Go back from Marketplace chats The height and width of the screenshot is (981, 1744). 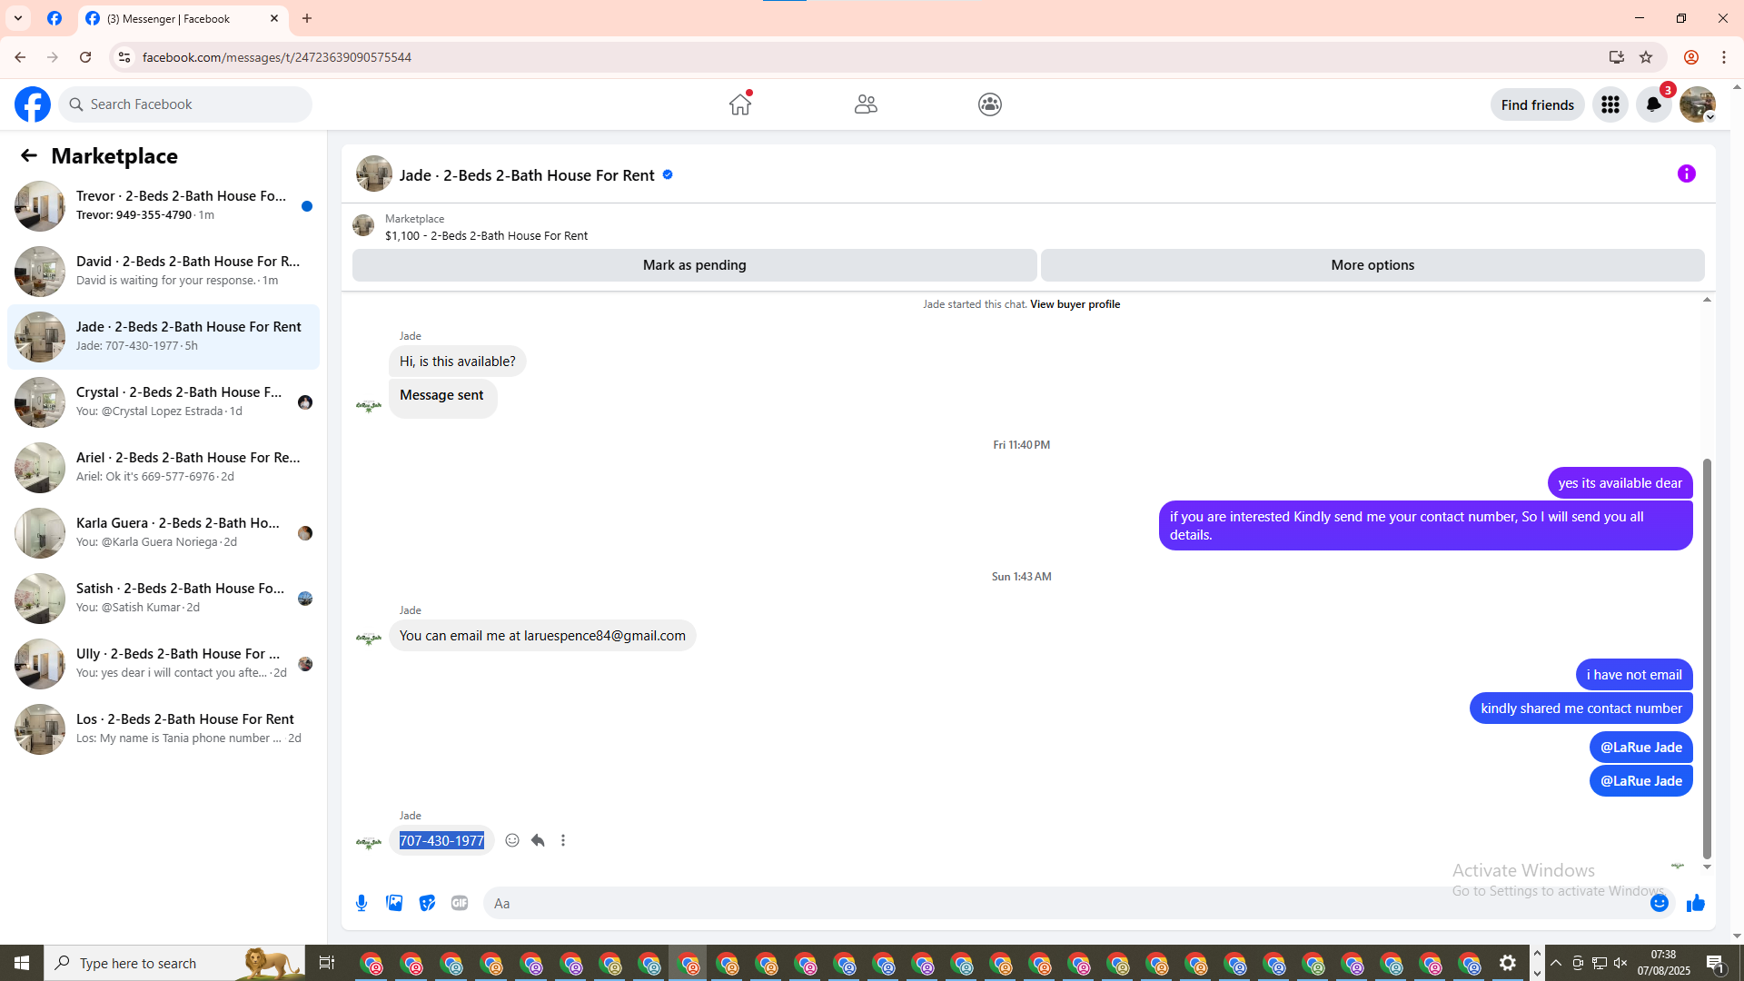(29, 155)
